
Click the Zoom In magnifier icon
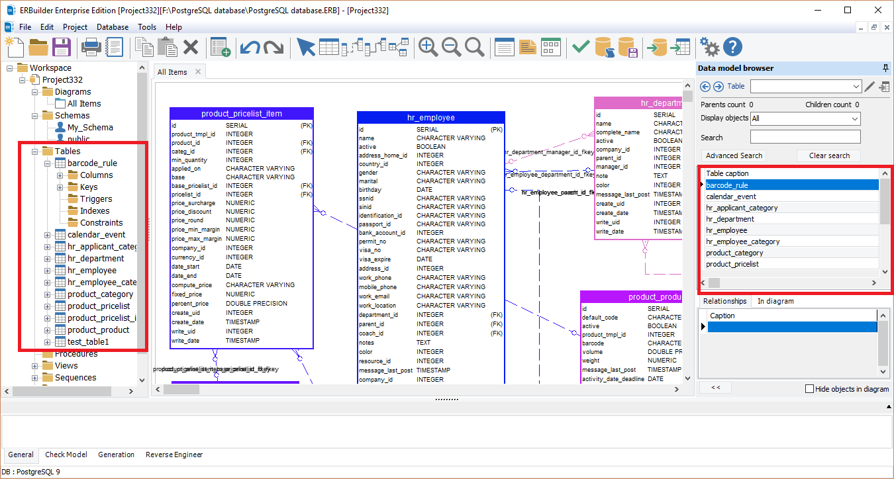(428, 47)
